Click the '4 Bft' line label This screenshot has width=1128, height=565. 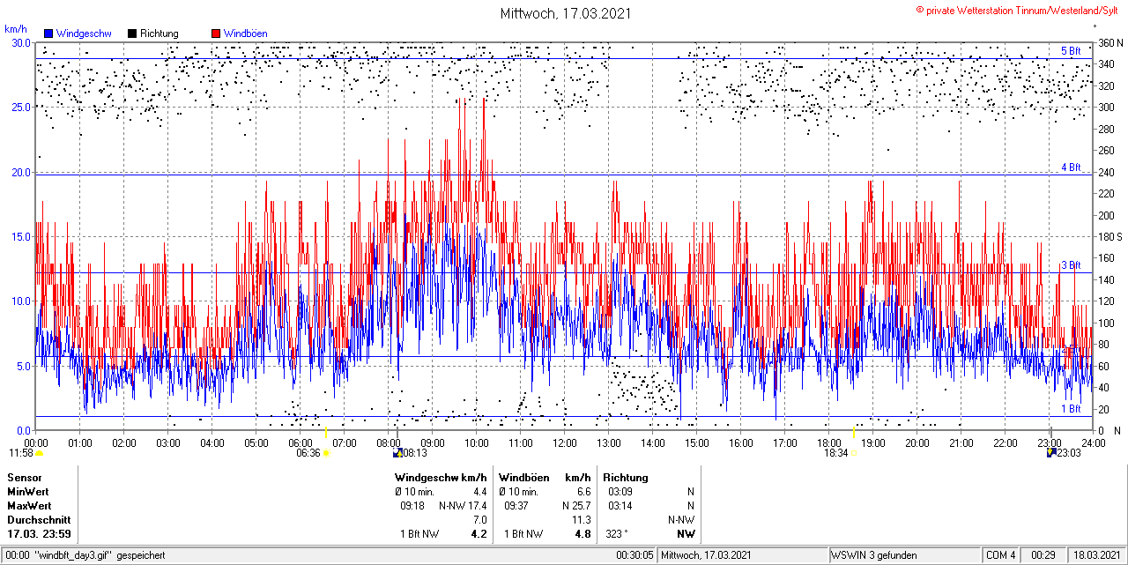point(1071,167)
